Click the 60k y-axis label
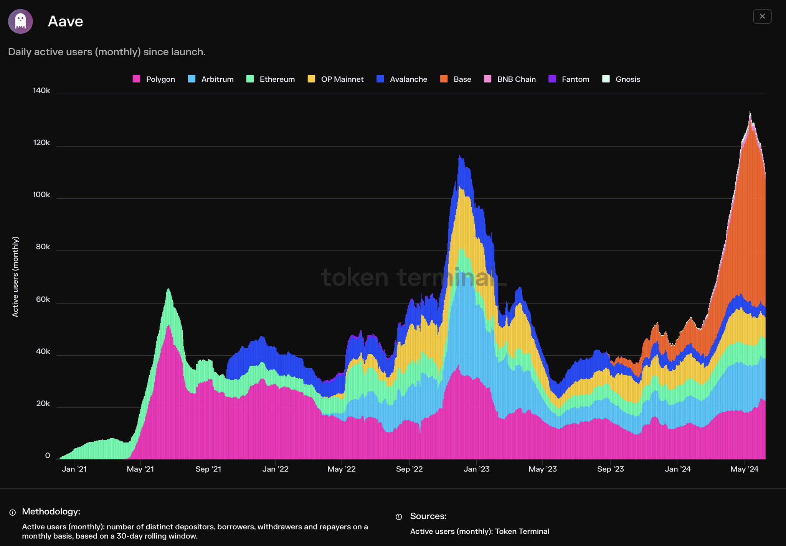This screenshot has height=546, width=786. point(43,299)
